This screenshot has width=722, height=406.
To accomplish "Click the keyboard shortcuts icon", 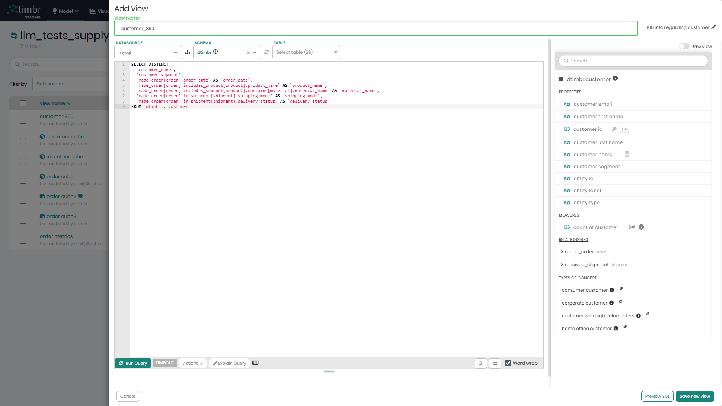I will click(255, 363).
